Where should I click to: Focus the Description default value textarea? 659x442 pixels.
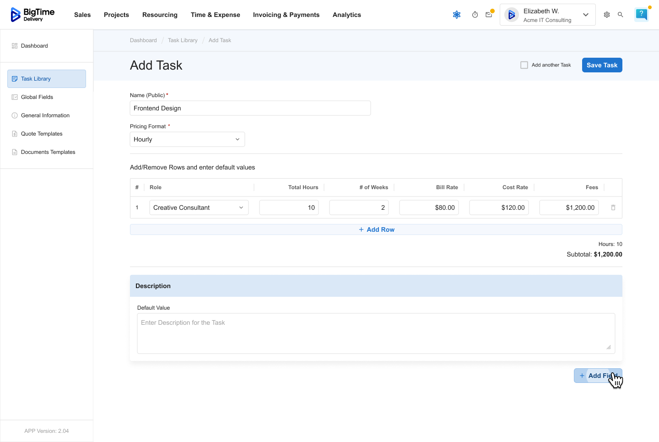click(x=376, y=333)
